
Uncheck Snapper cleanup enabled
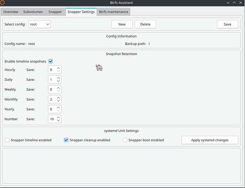point(66,140)
